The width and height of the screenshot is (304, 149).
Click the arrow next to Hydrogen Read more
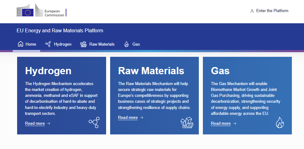(49, 124)
